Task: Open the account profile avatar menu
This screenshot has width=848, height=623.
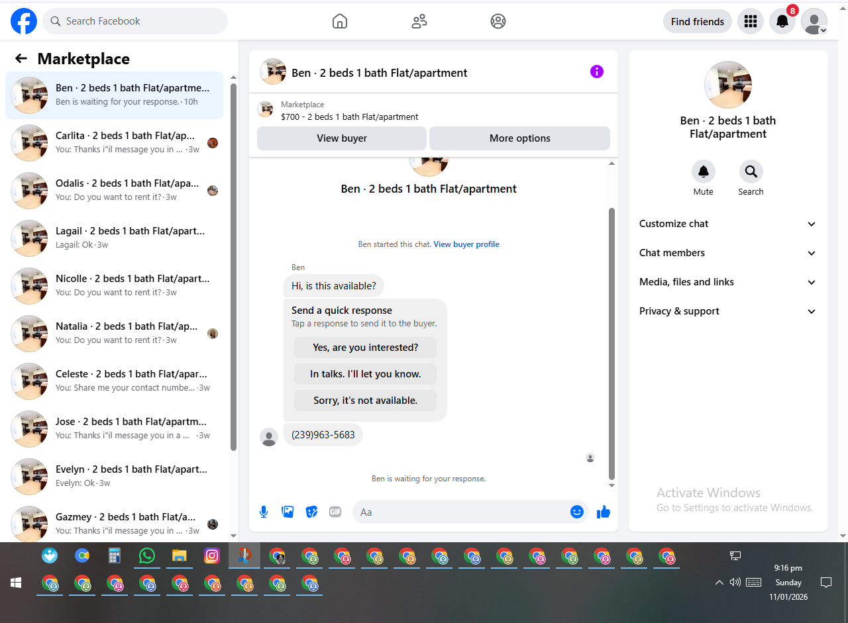Action: click(x=814, y=21)
